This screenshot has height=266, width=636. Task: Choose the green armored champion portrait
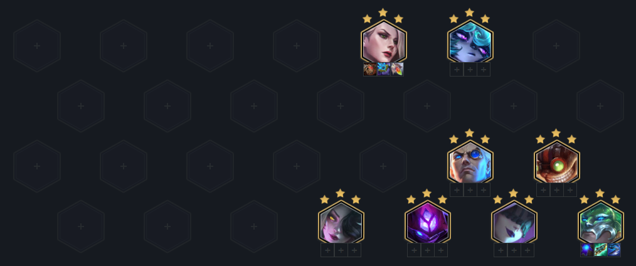[x=601, y=223]
